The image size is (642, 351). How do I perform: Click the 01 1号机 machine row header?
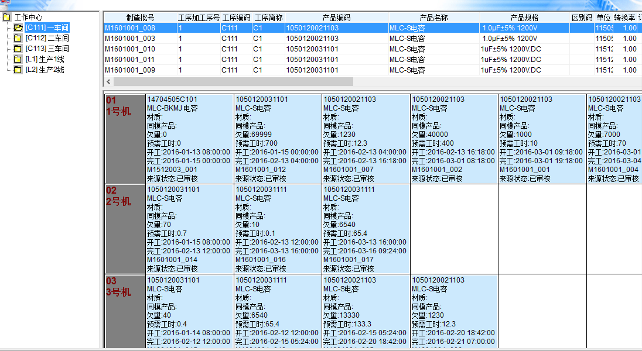[x=124, y=138]
